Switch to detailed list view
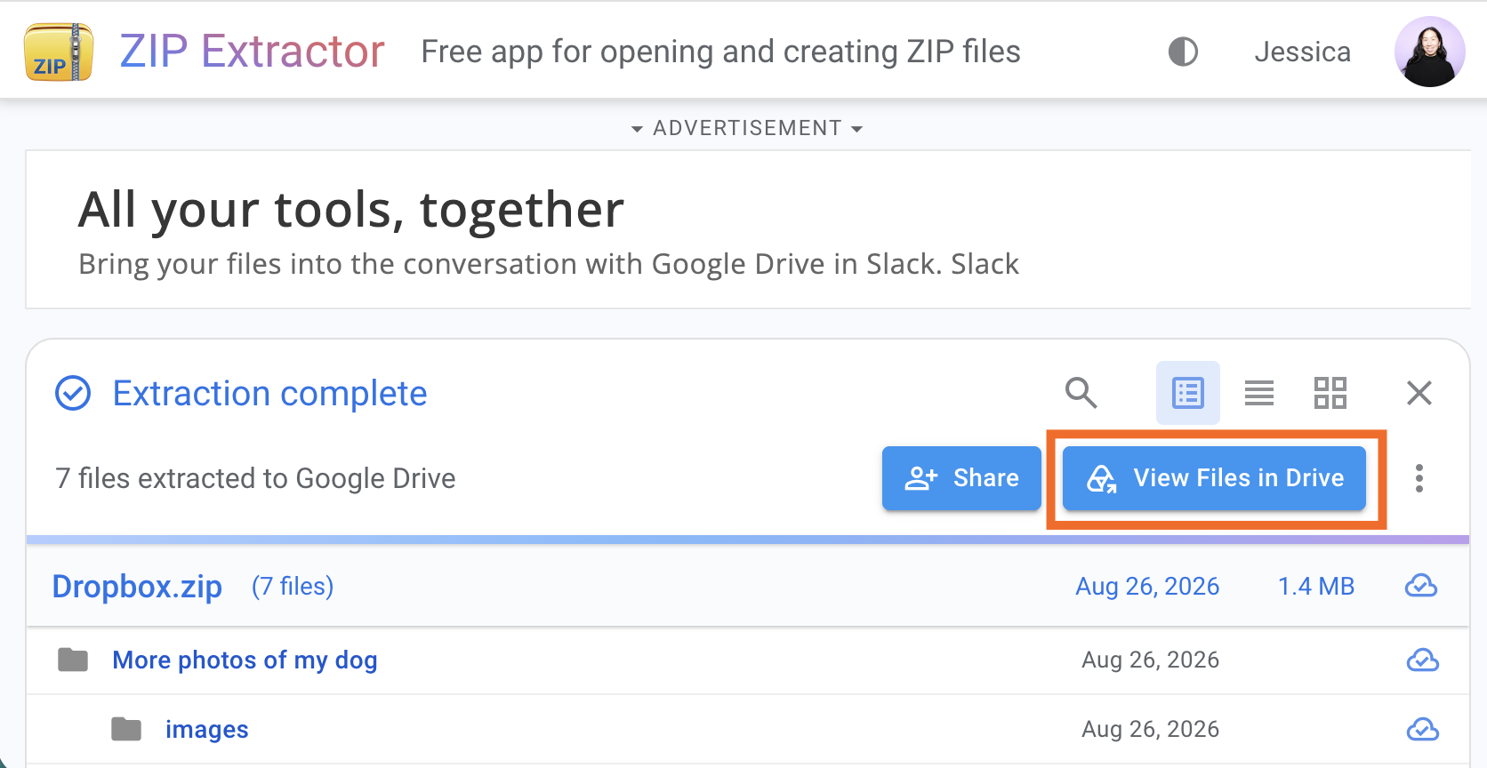 [1188, 392]
